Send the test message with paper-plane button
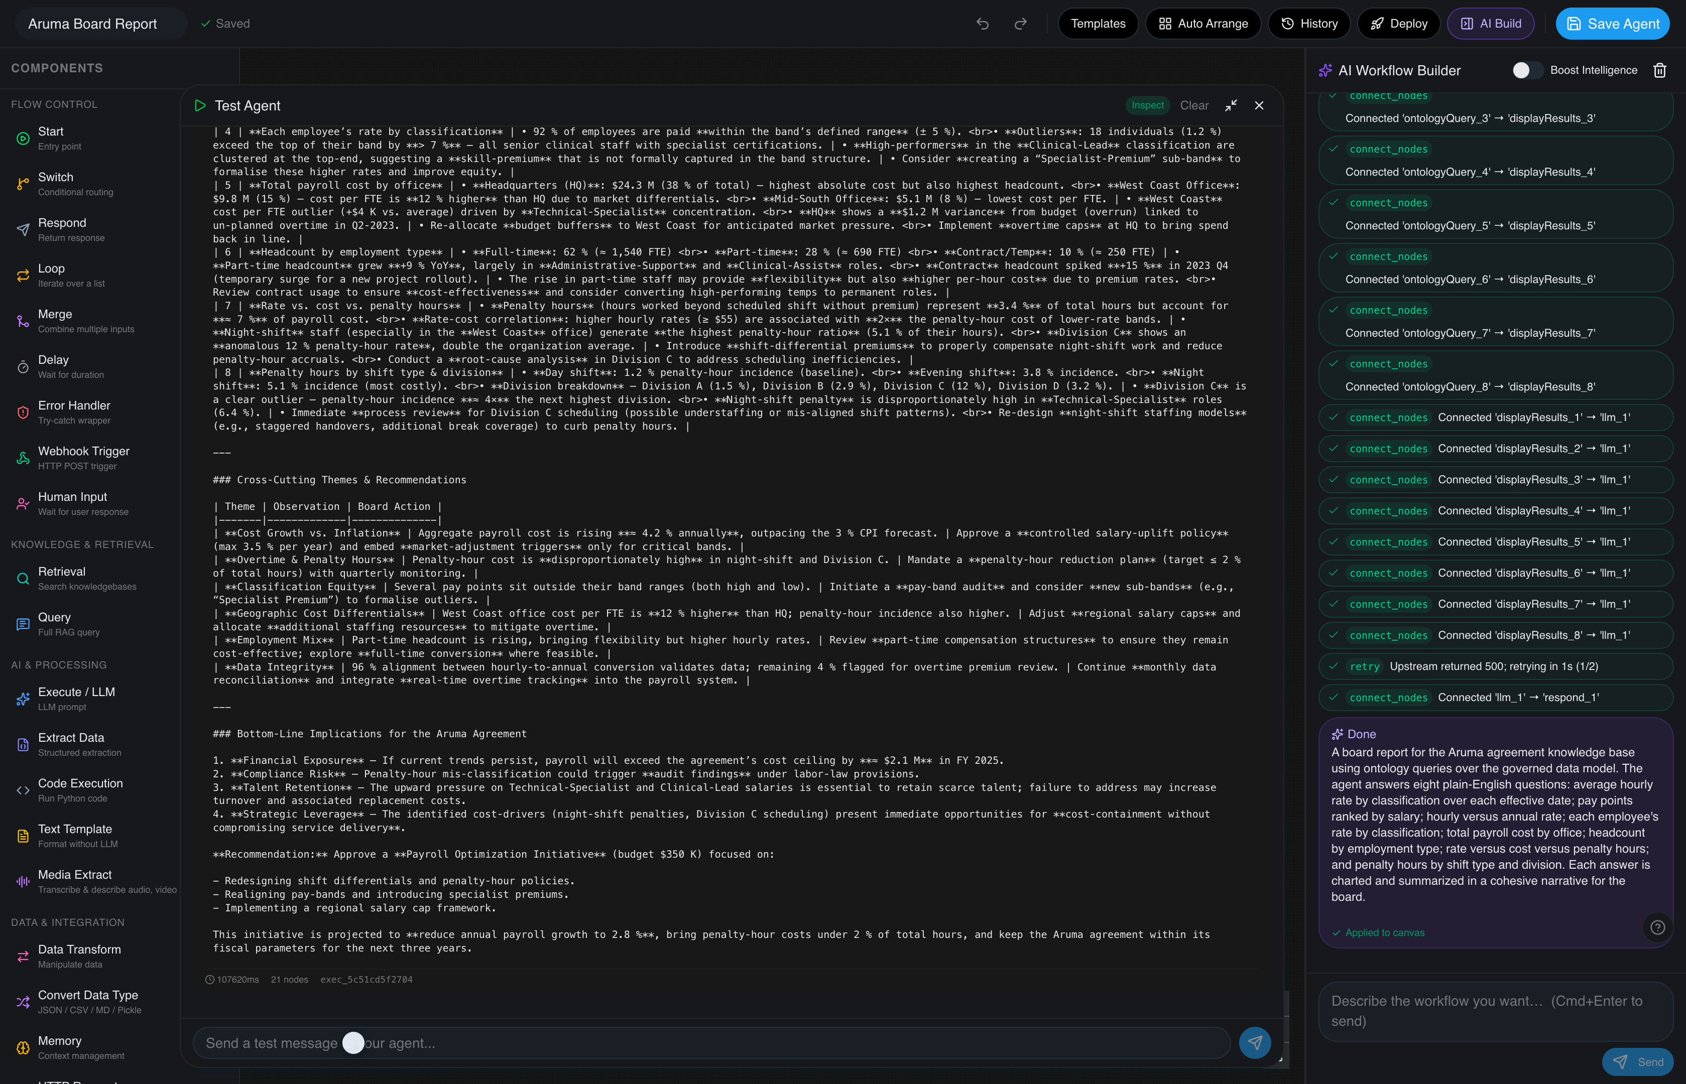Image resolution: width=1686 pixels, height=1084 pixels. pos(1255,1043)
